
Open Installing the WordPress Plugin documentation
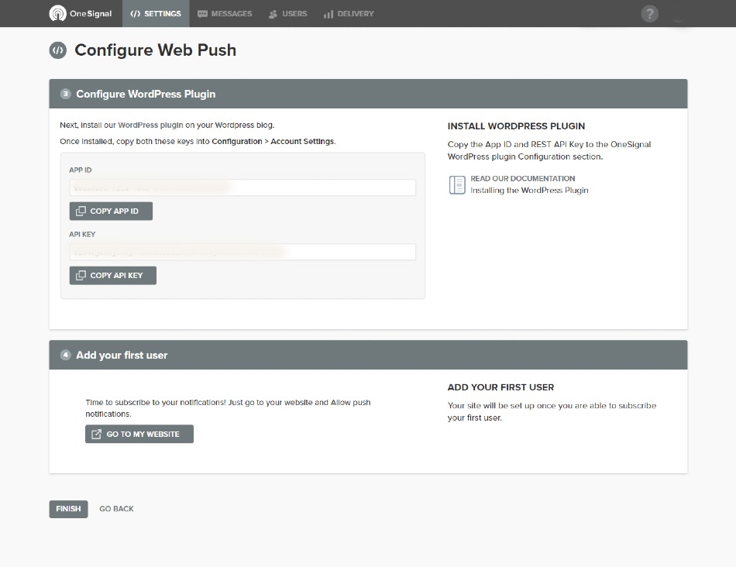(x=529, y=190)
